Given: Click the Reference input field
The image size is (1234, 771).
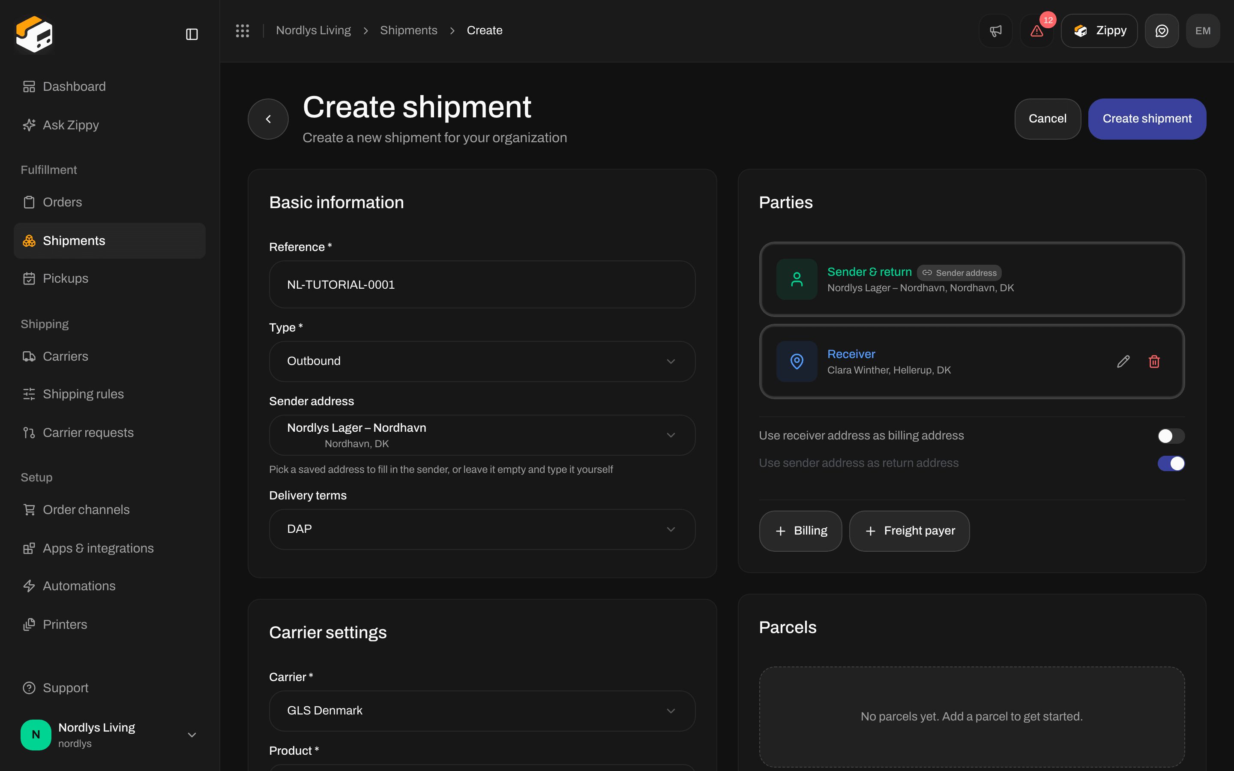Looking at the screenshot, I should (x=482, y=284).
